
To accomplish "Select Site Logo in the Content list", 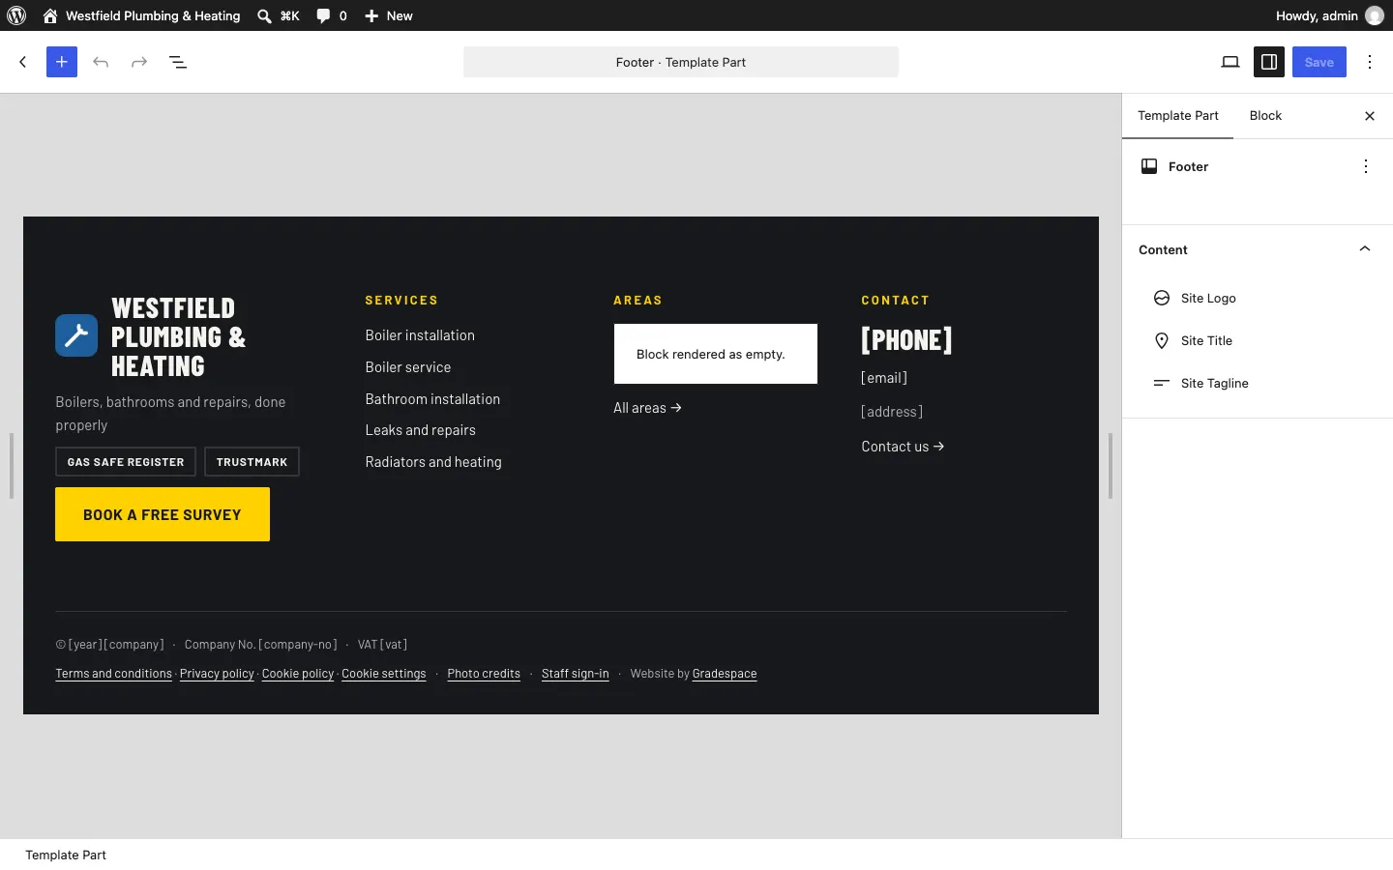I will [x=1258, y=298].
